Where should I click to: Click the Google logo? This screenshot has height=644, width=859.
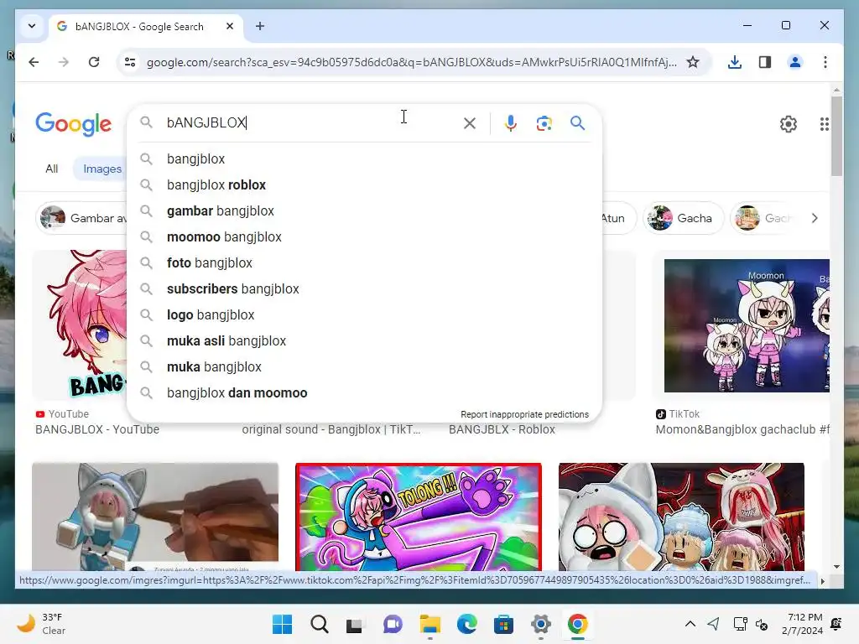[x=74, y=124]
